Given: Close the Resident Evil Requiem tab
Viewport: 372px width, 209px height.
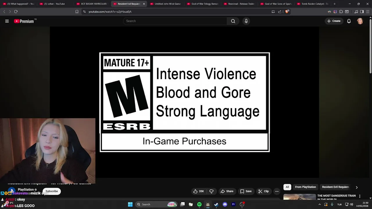Looking at the screenshot, I should coord(144,4).
